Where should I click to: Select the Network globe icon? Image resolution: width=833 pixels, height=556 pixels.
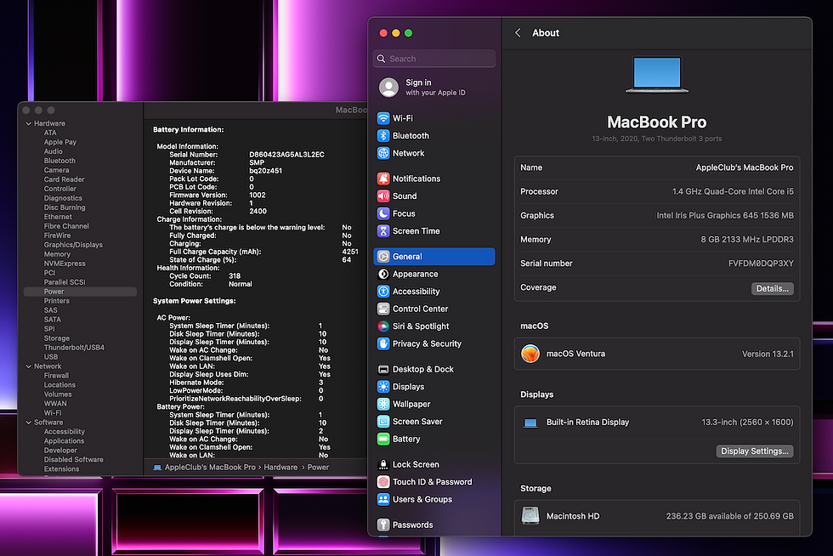[383, 153]
